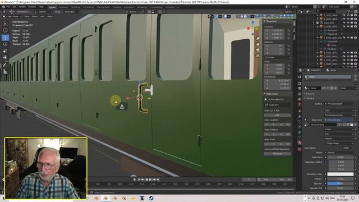Click the Steam icon in the taskbar

click(x=151, y=198)
